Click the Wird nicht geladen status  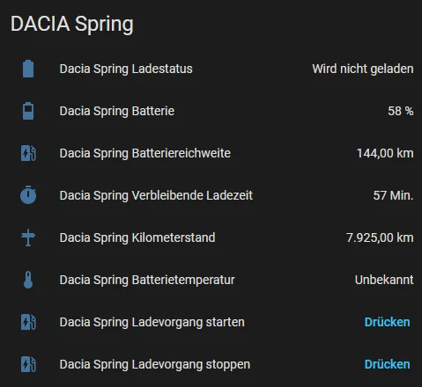tap(363, 69)
